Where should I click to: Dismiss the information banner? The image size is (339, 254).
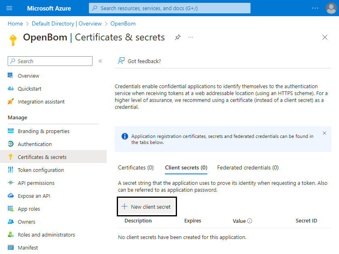tap(324, 133)
